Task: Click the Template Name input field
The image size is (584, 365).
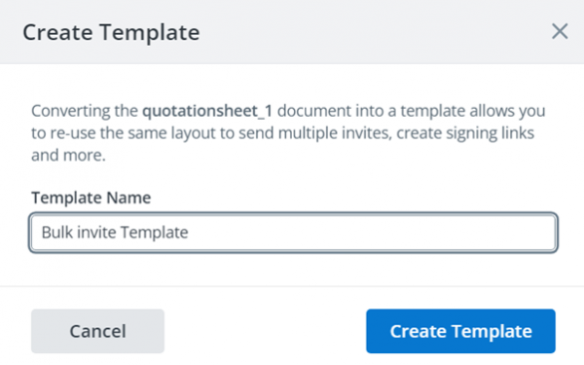Action: tap(293, 233)
